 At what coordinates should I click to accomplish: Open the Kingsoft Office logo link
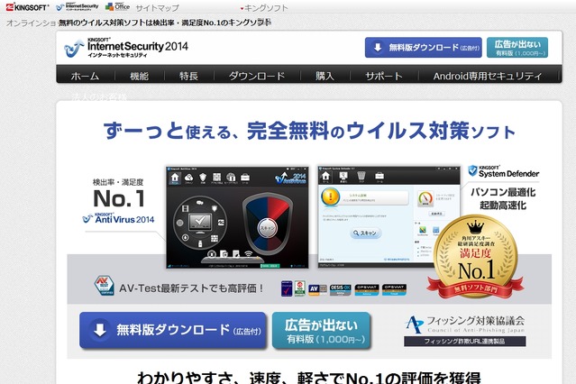pyautogui.click(x=117, y=6)
